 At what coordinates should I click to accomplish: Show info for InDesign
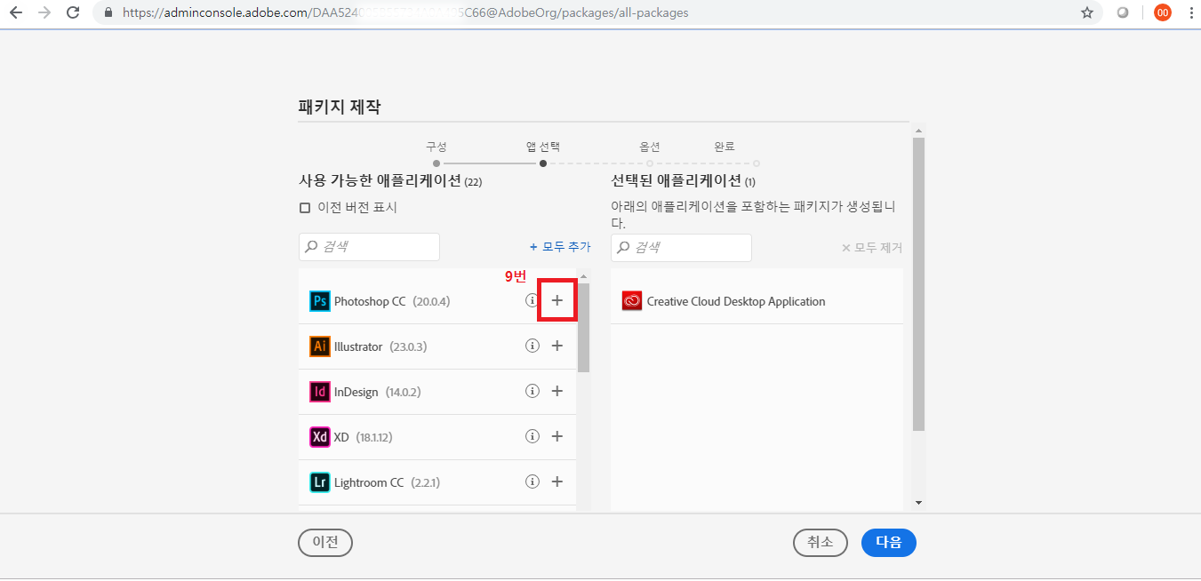[532, 391]
